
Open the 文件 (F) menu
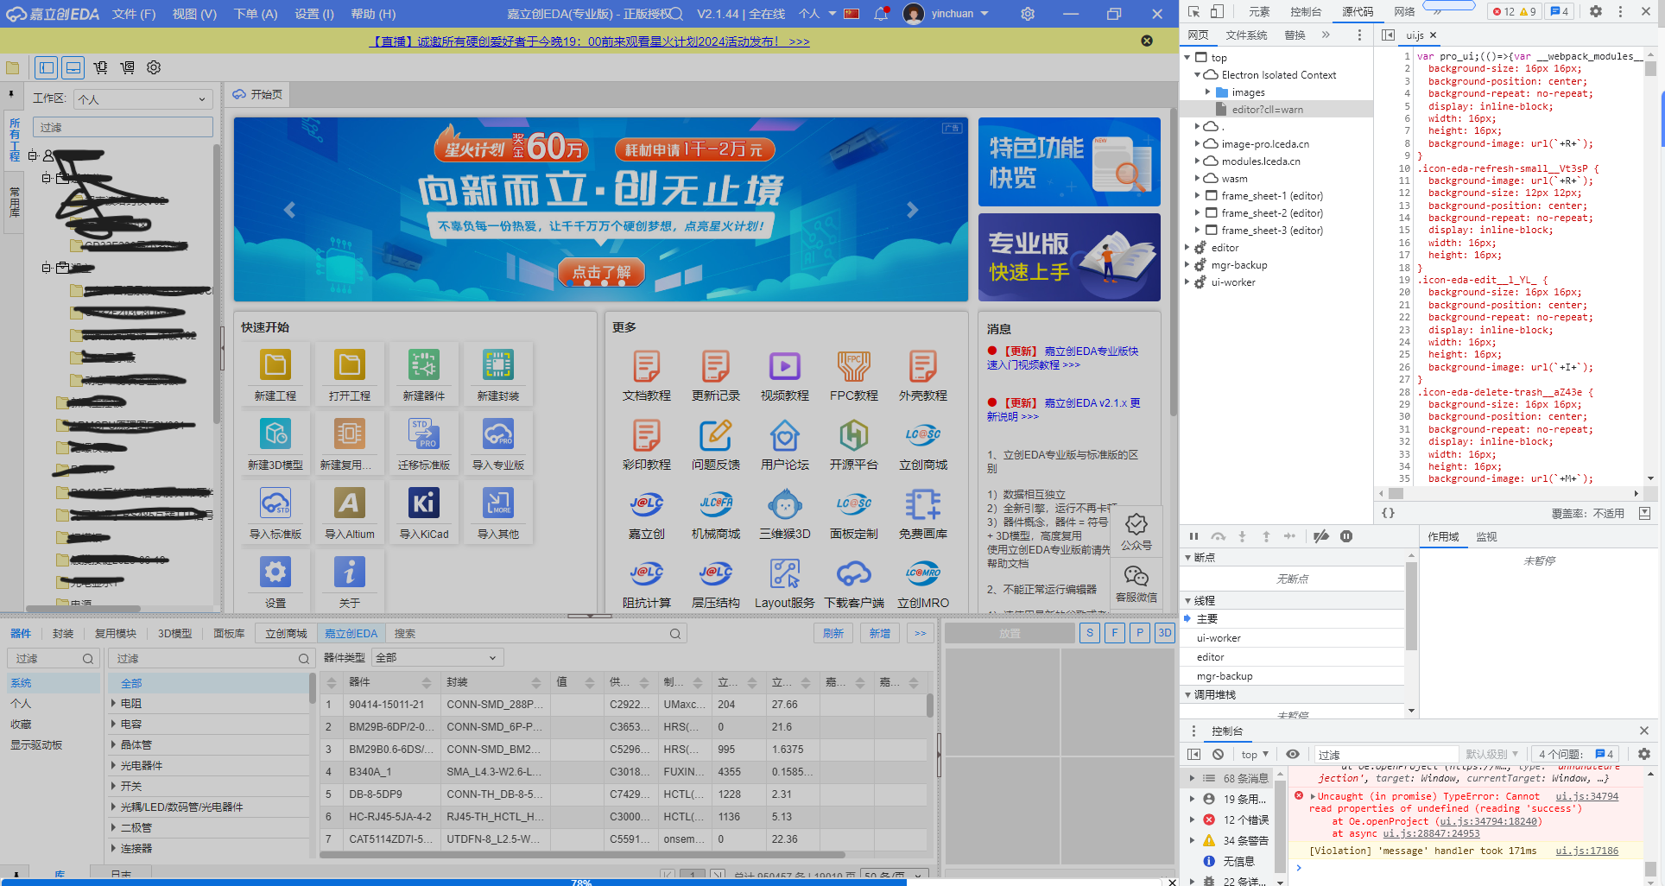pyautogui.click(x=134, y=14)
